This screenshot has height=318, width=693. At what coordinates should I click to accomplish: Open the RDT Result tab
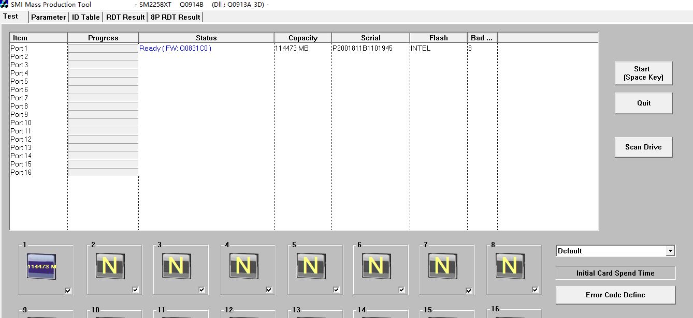[x=125, y=17]
